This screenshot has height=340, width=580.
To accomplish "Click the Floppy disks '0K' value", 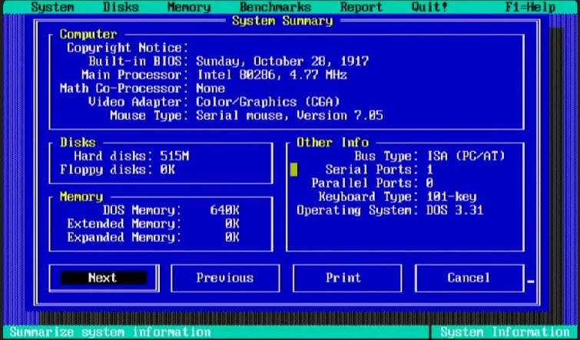I will click(167, 170).
